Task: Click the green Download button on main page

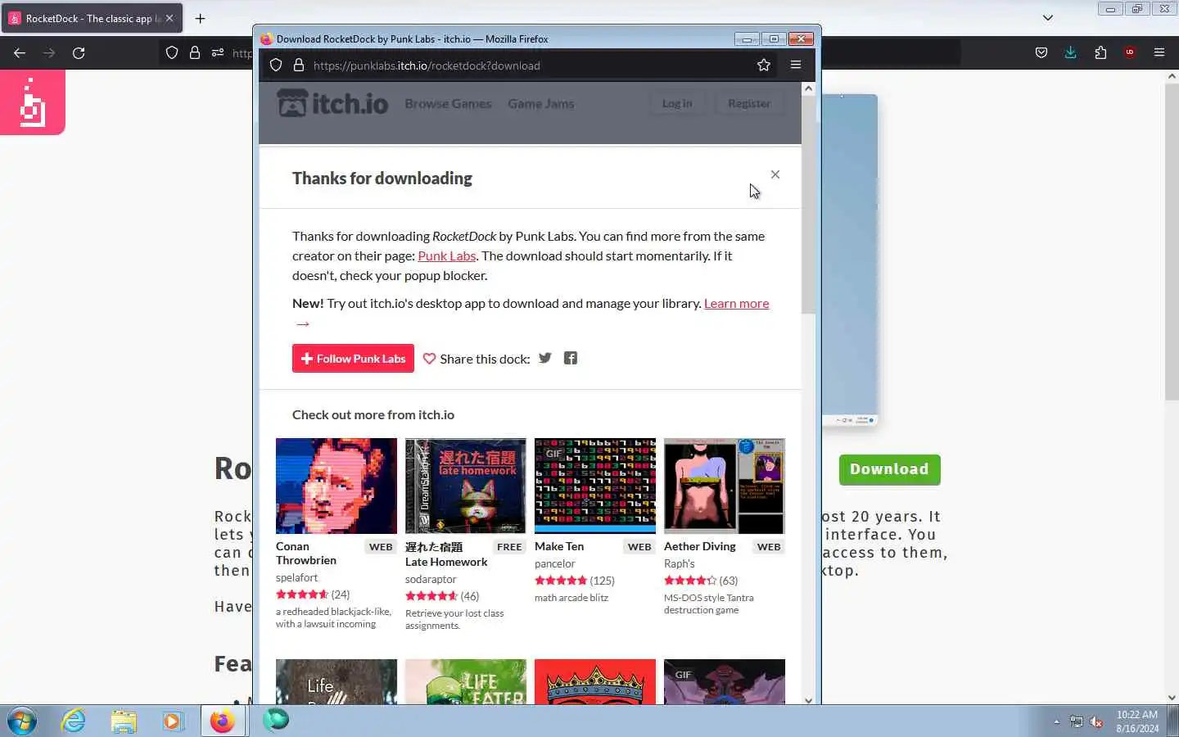Action: pyautogui.click(x=889, y=469)
